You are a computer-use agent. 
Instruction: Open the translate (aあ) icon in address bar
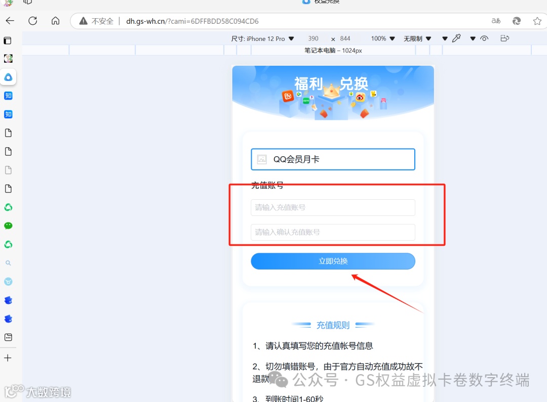(x=496, y=21)
